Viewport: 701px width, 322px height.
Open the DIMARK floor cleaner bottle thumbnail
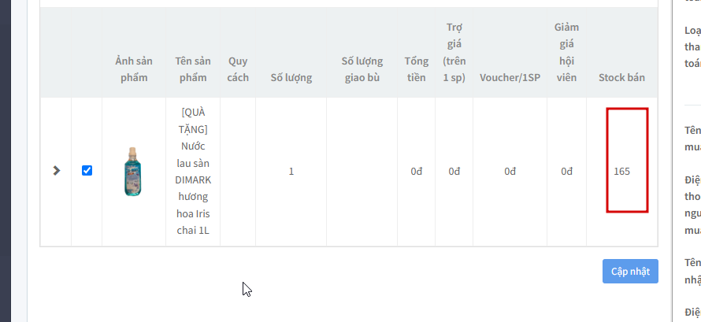(x=133, y=172)
